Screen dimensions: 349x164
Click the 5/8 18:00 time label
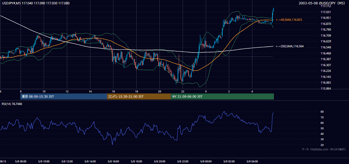[x=137, y=162]
